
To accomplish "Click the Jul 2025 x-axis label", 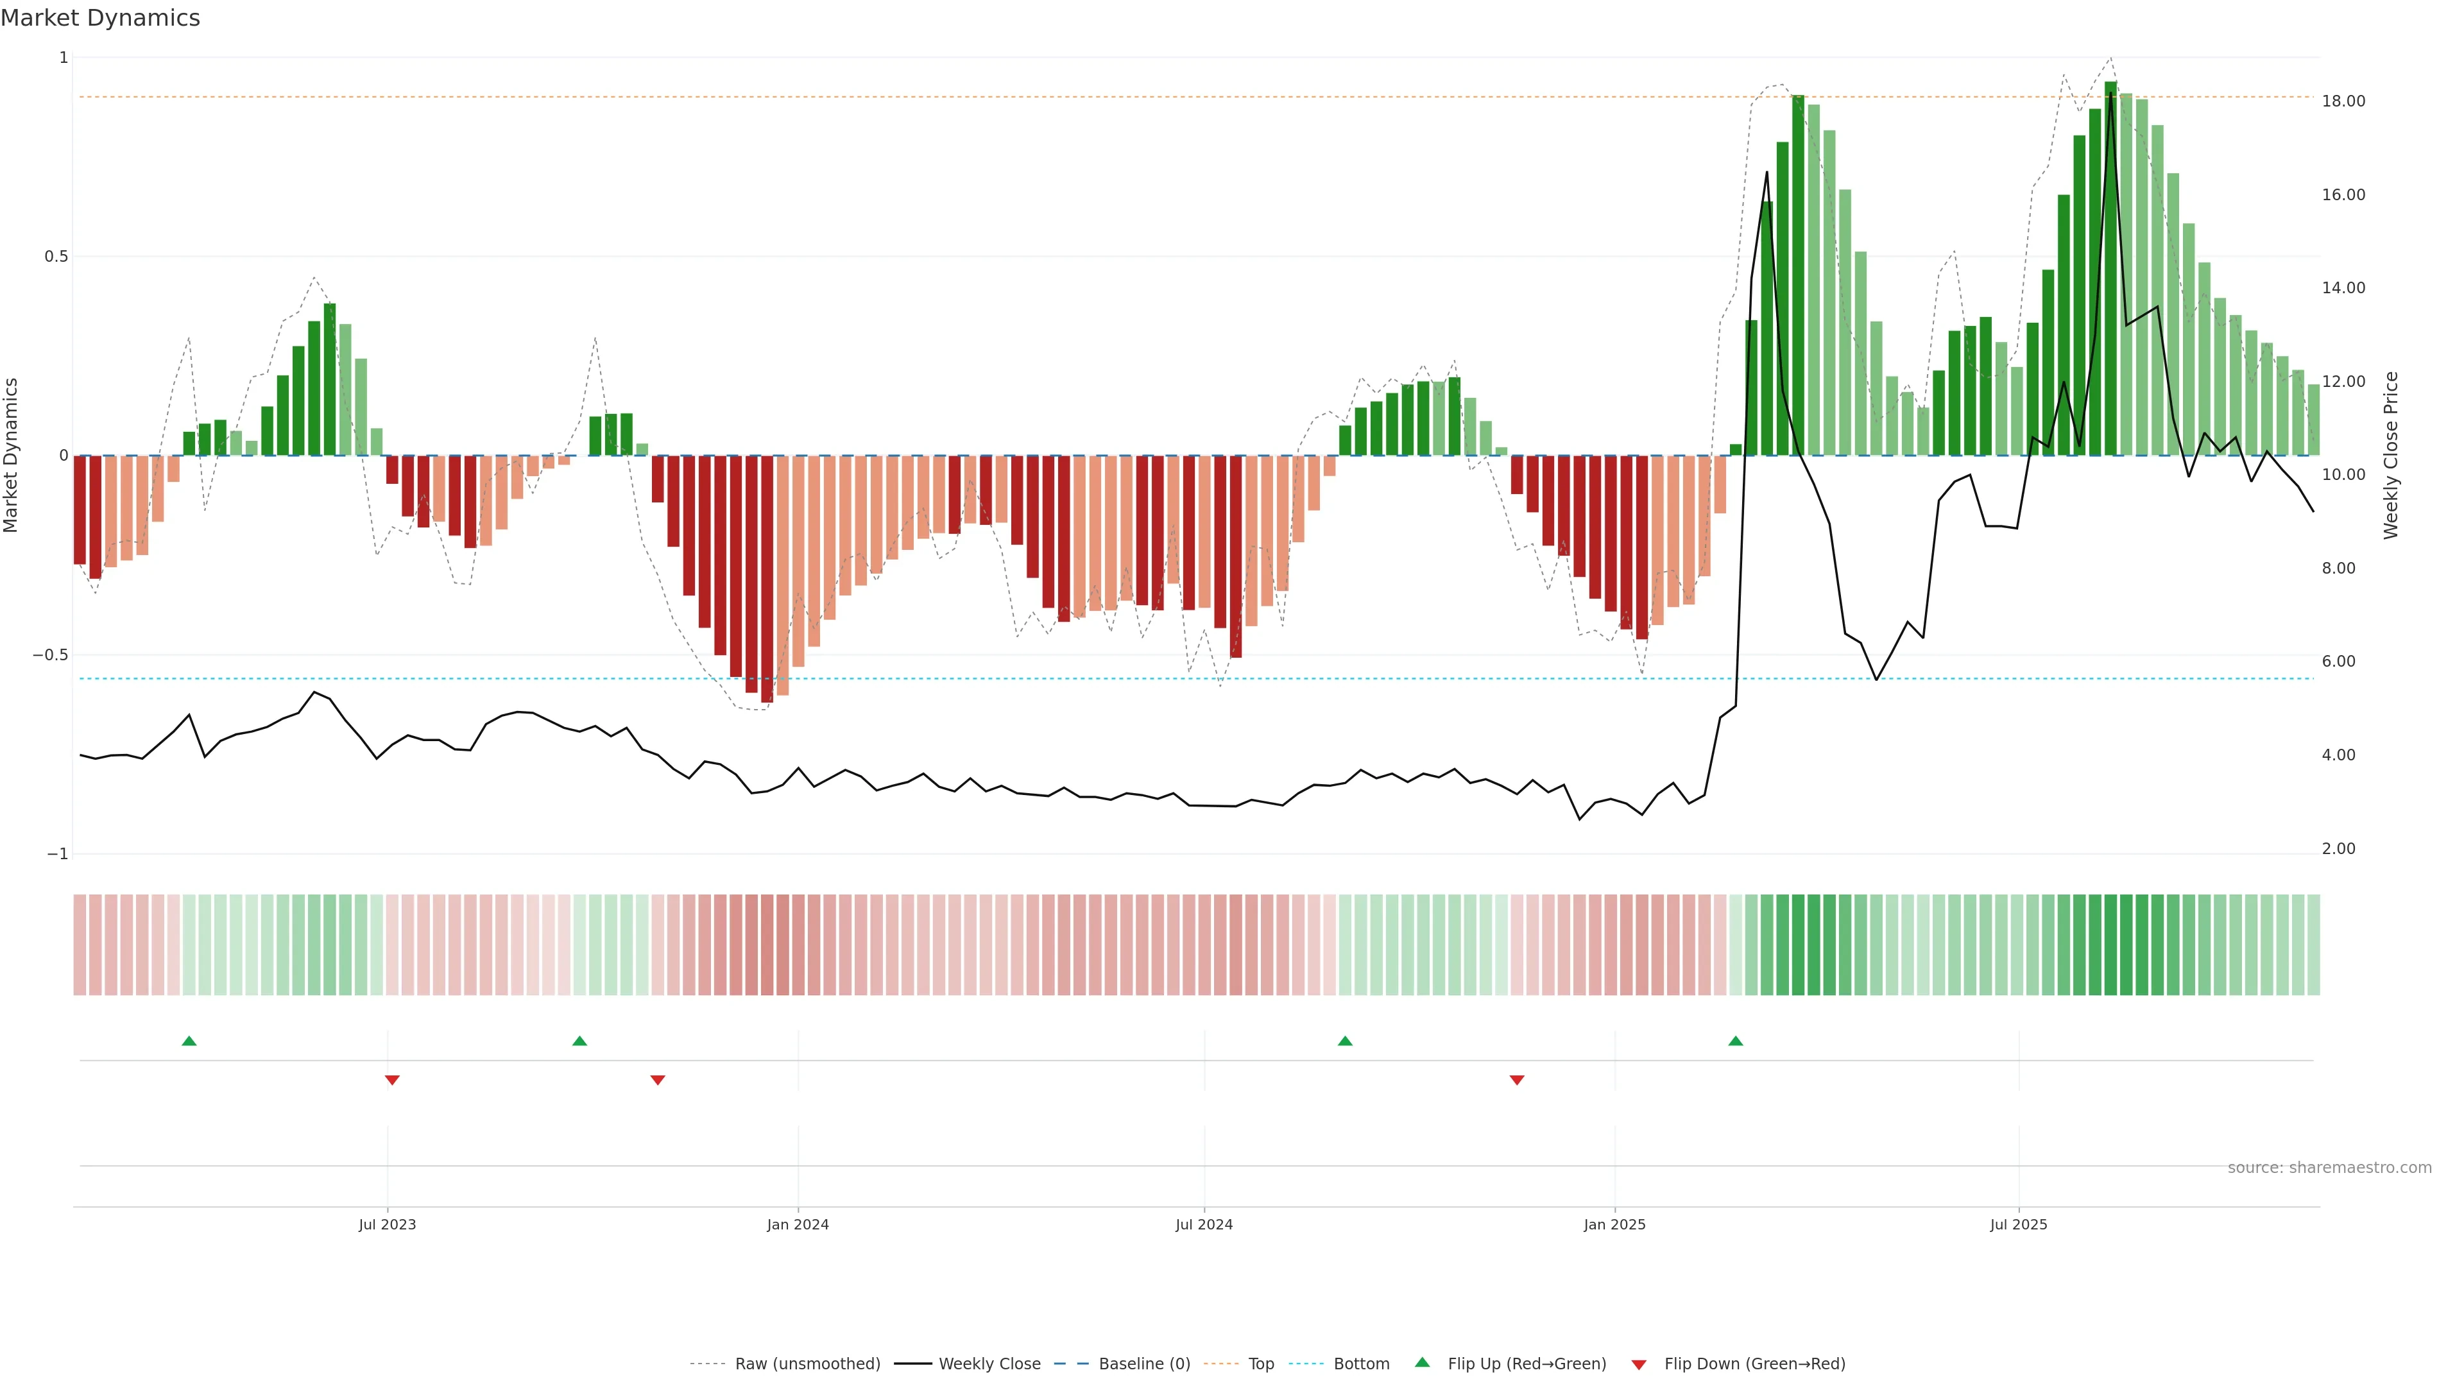I will pos(2018,1224).
